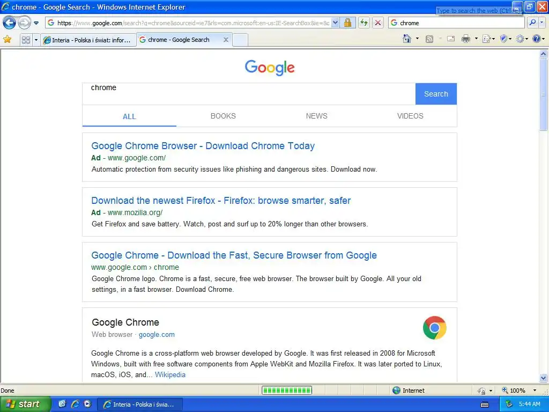The height and width of the screenshot is (412, 549).
Task: Click the 5:44 AM taskbar clock
Action: 529,404
